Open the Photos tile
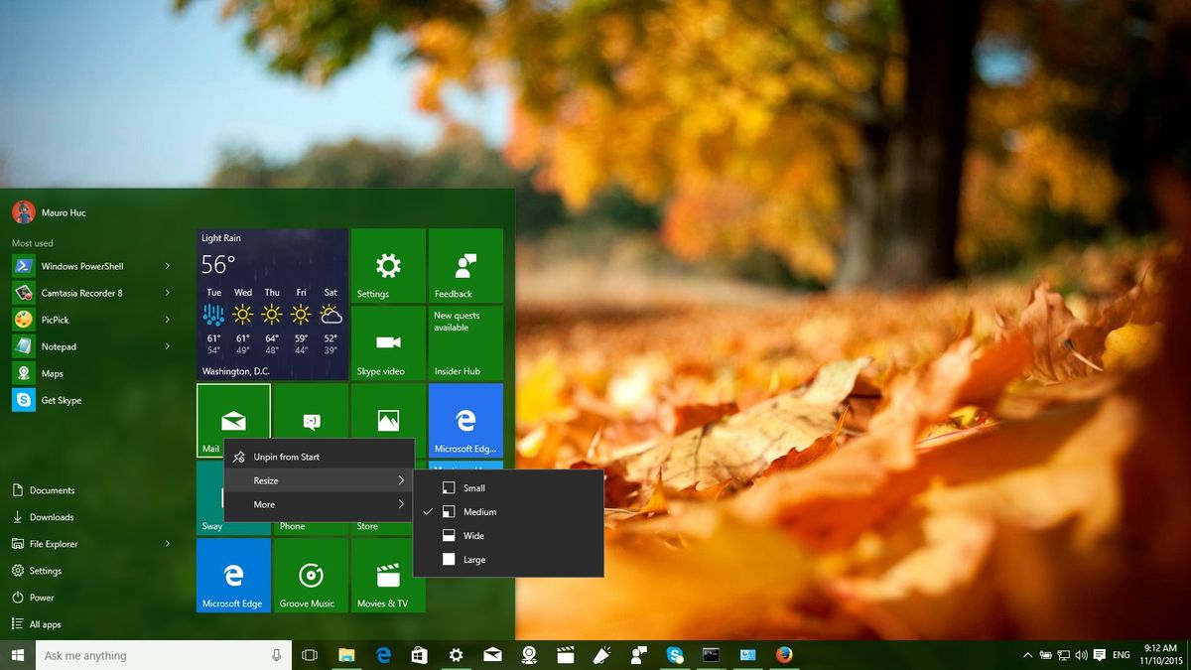Viewport: 1191px width, 670px height. tap(387, 420)
